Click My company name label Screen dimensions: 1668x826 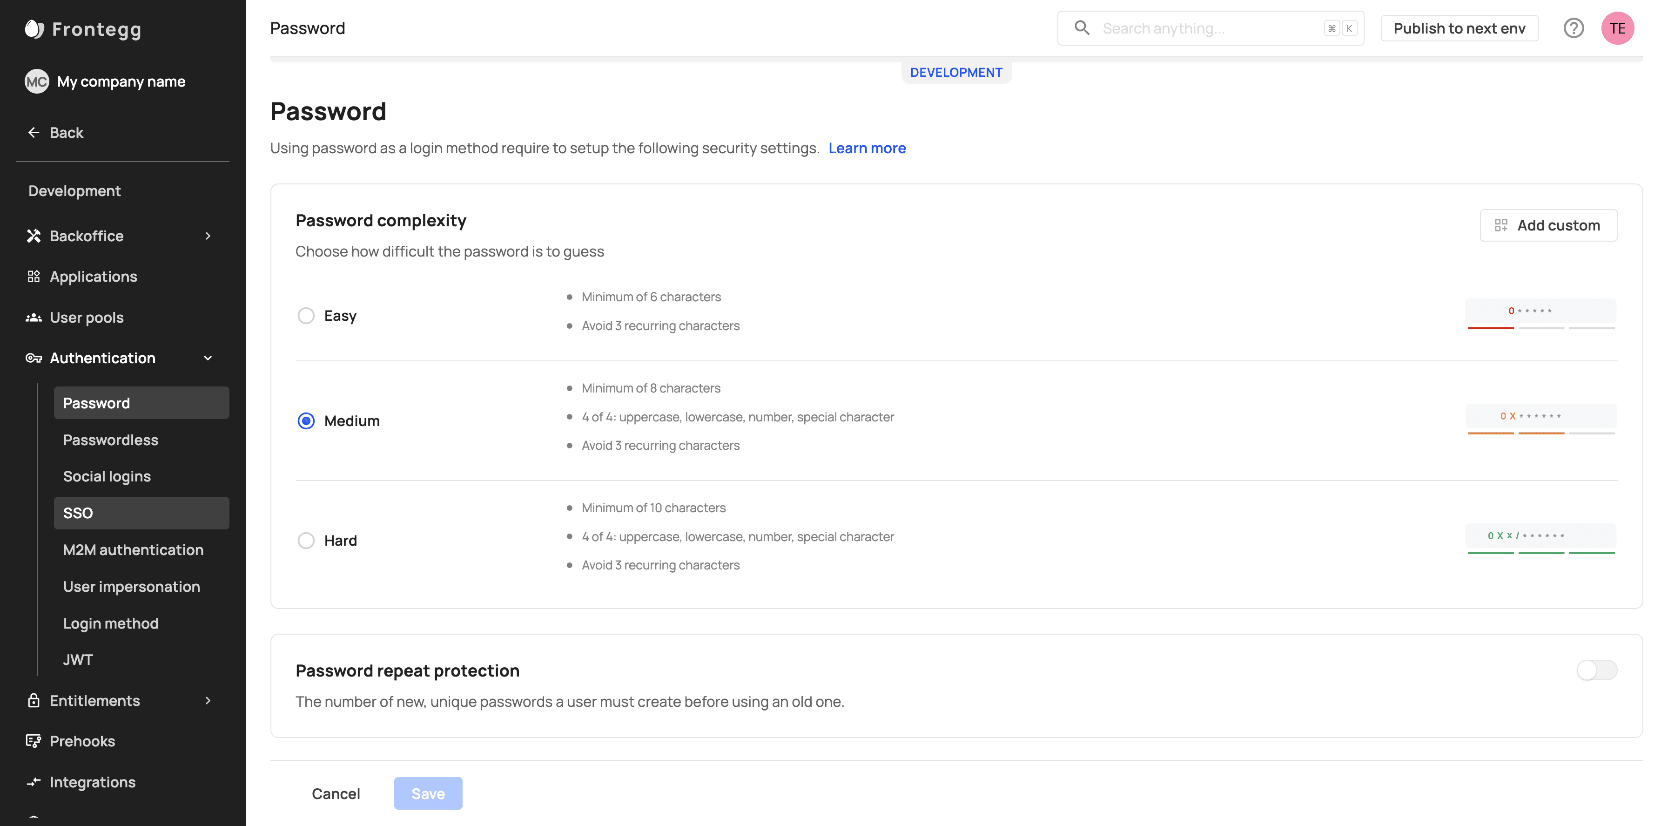click(121, 81)
